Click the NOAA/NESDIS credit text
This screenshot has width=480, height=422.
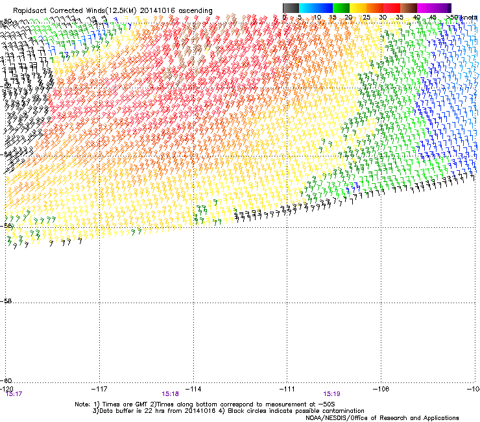pos(382,418)
